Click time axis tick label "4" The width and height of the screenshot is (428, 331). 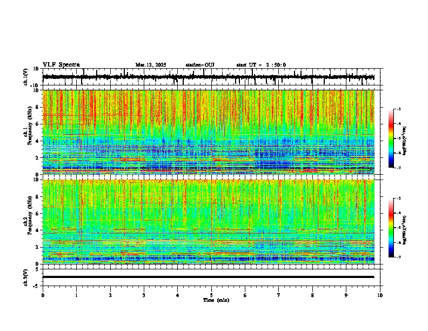click(177, 295)
